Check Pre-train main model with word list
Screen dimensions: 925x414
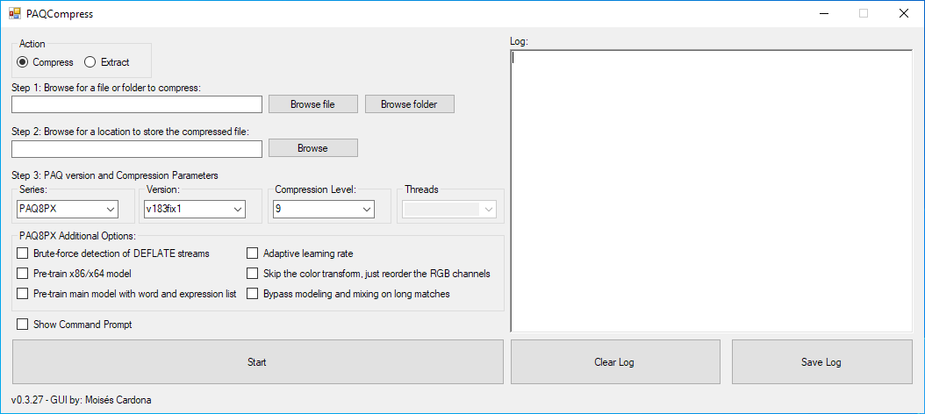(x=23, y=294)
